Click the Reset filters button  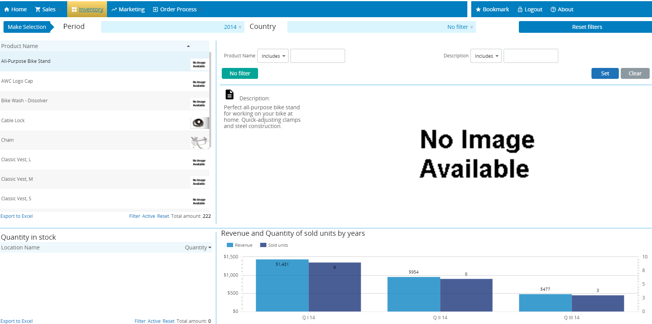586,27
